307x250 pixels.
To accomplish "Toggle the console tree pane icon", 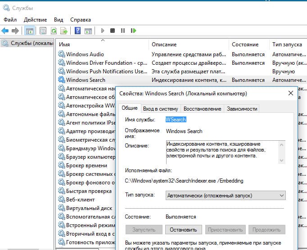I will (30, 31).
